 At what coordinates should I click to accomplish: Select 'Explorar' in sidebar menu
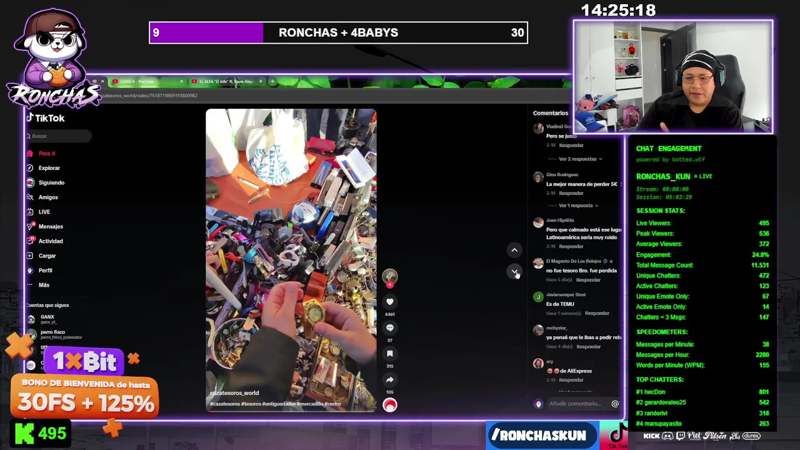(x=49, y=168)
